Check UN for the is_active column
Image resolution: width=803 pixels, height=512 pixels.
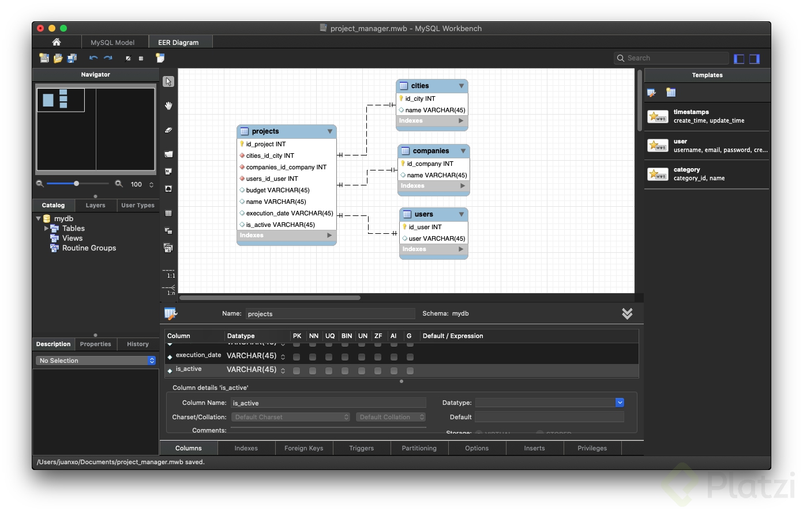point(362,371)
